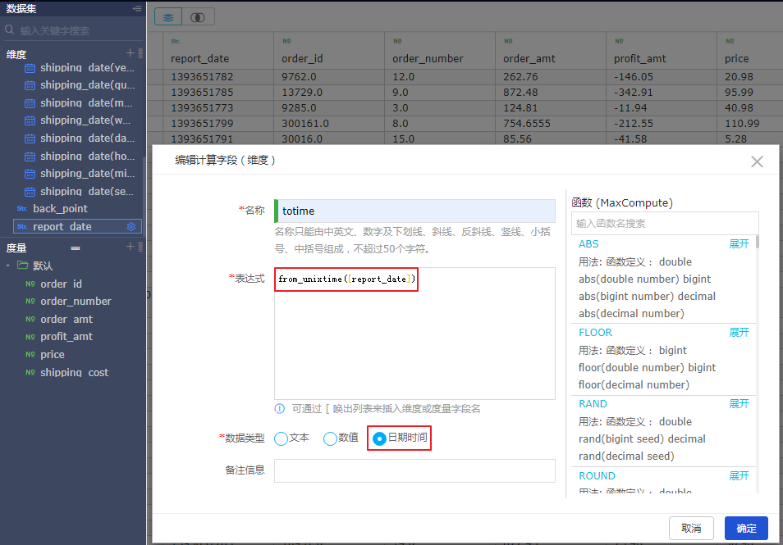Click the calendar icon beside shipping_date(mi...
The image size is (783, 545).
click(x=30, y=174)
